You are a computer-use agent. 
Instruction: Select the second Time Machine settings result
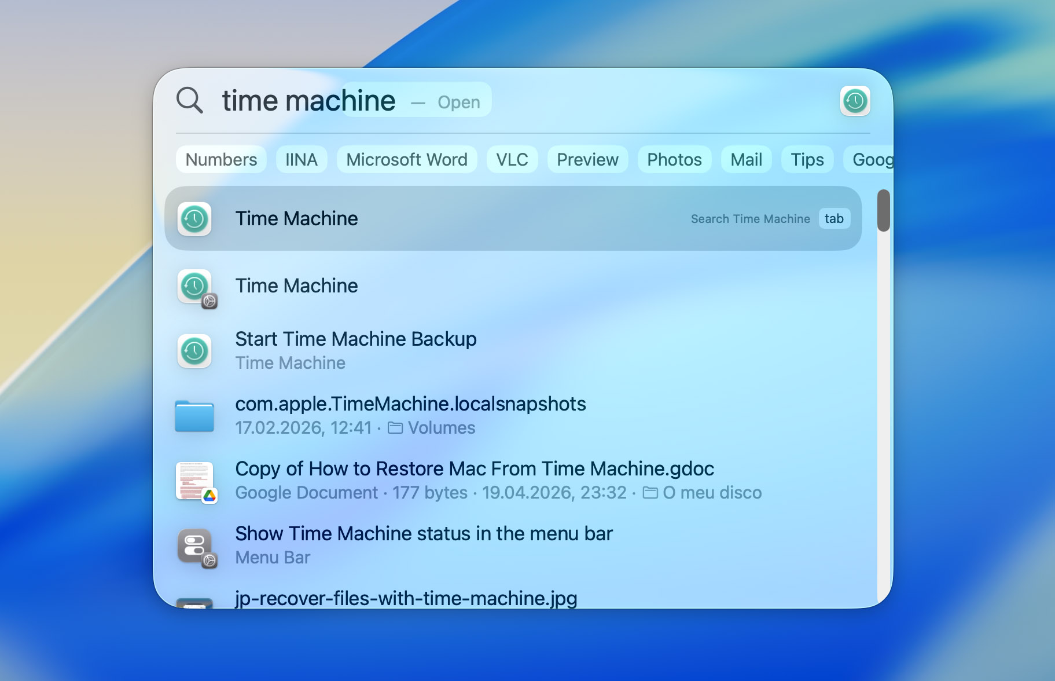tap(513, 286)
